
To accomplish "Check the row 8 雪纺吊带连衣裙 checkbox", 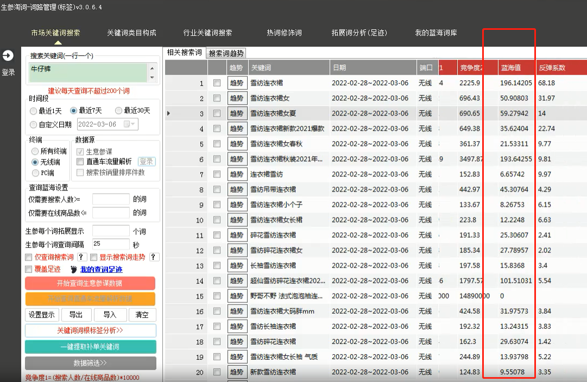I will coord(217,189).
